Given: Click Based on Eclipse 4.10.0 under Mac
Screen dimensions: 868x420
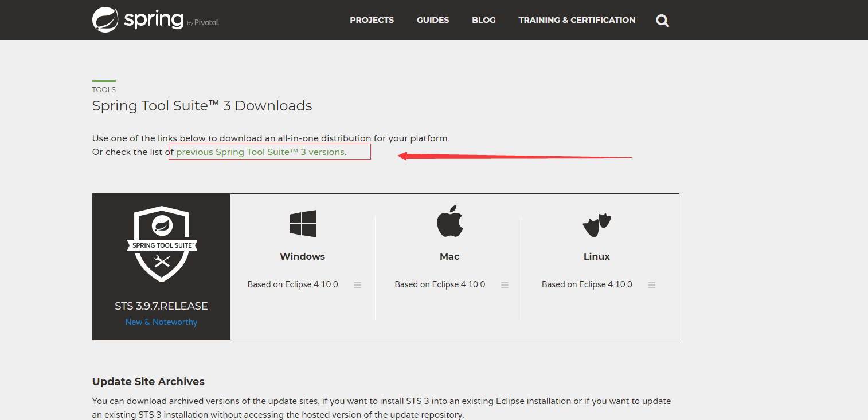Looking at the screenshot, I should pos(440,284).
